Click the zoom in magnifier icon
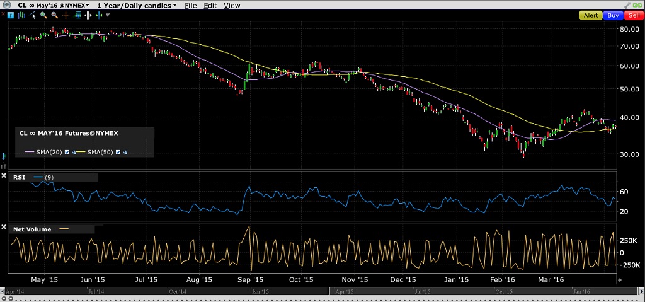This screenshot has width=645, height=302. tap(43, 15)
